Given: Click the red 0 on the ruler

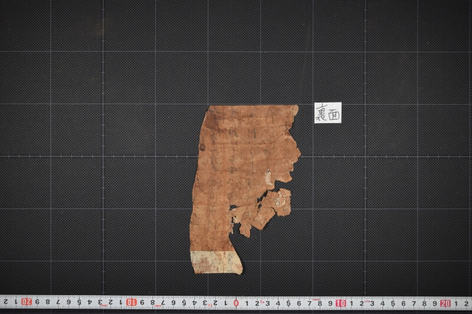Looking at the screenshot, I should (x=237, y=303).
